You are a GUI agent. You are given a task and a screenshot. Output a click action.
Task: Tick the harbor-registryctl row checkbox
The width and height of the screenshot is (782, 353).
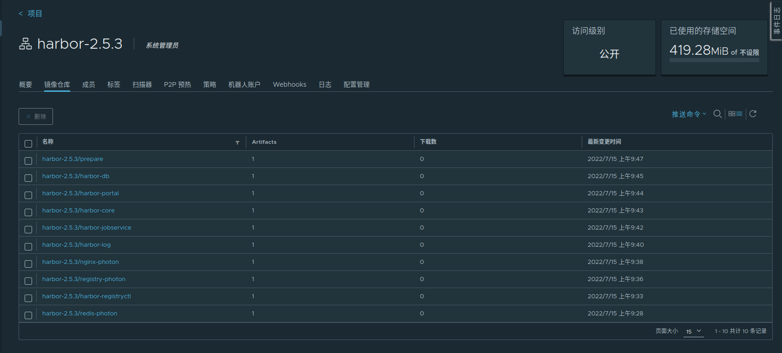28,298
